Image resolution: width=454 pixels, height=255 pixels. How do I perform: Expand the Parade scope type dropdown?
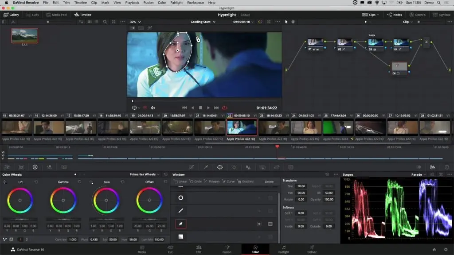coord(419,174)
